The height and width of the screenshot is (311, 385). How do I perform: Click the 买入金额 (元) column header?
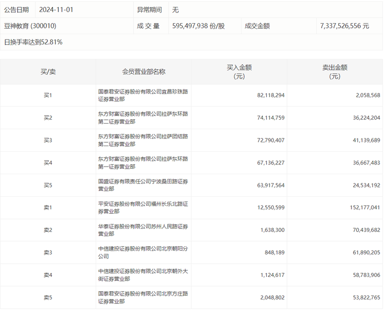(239, 72)
